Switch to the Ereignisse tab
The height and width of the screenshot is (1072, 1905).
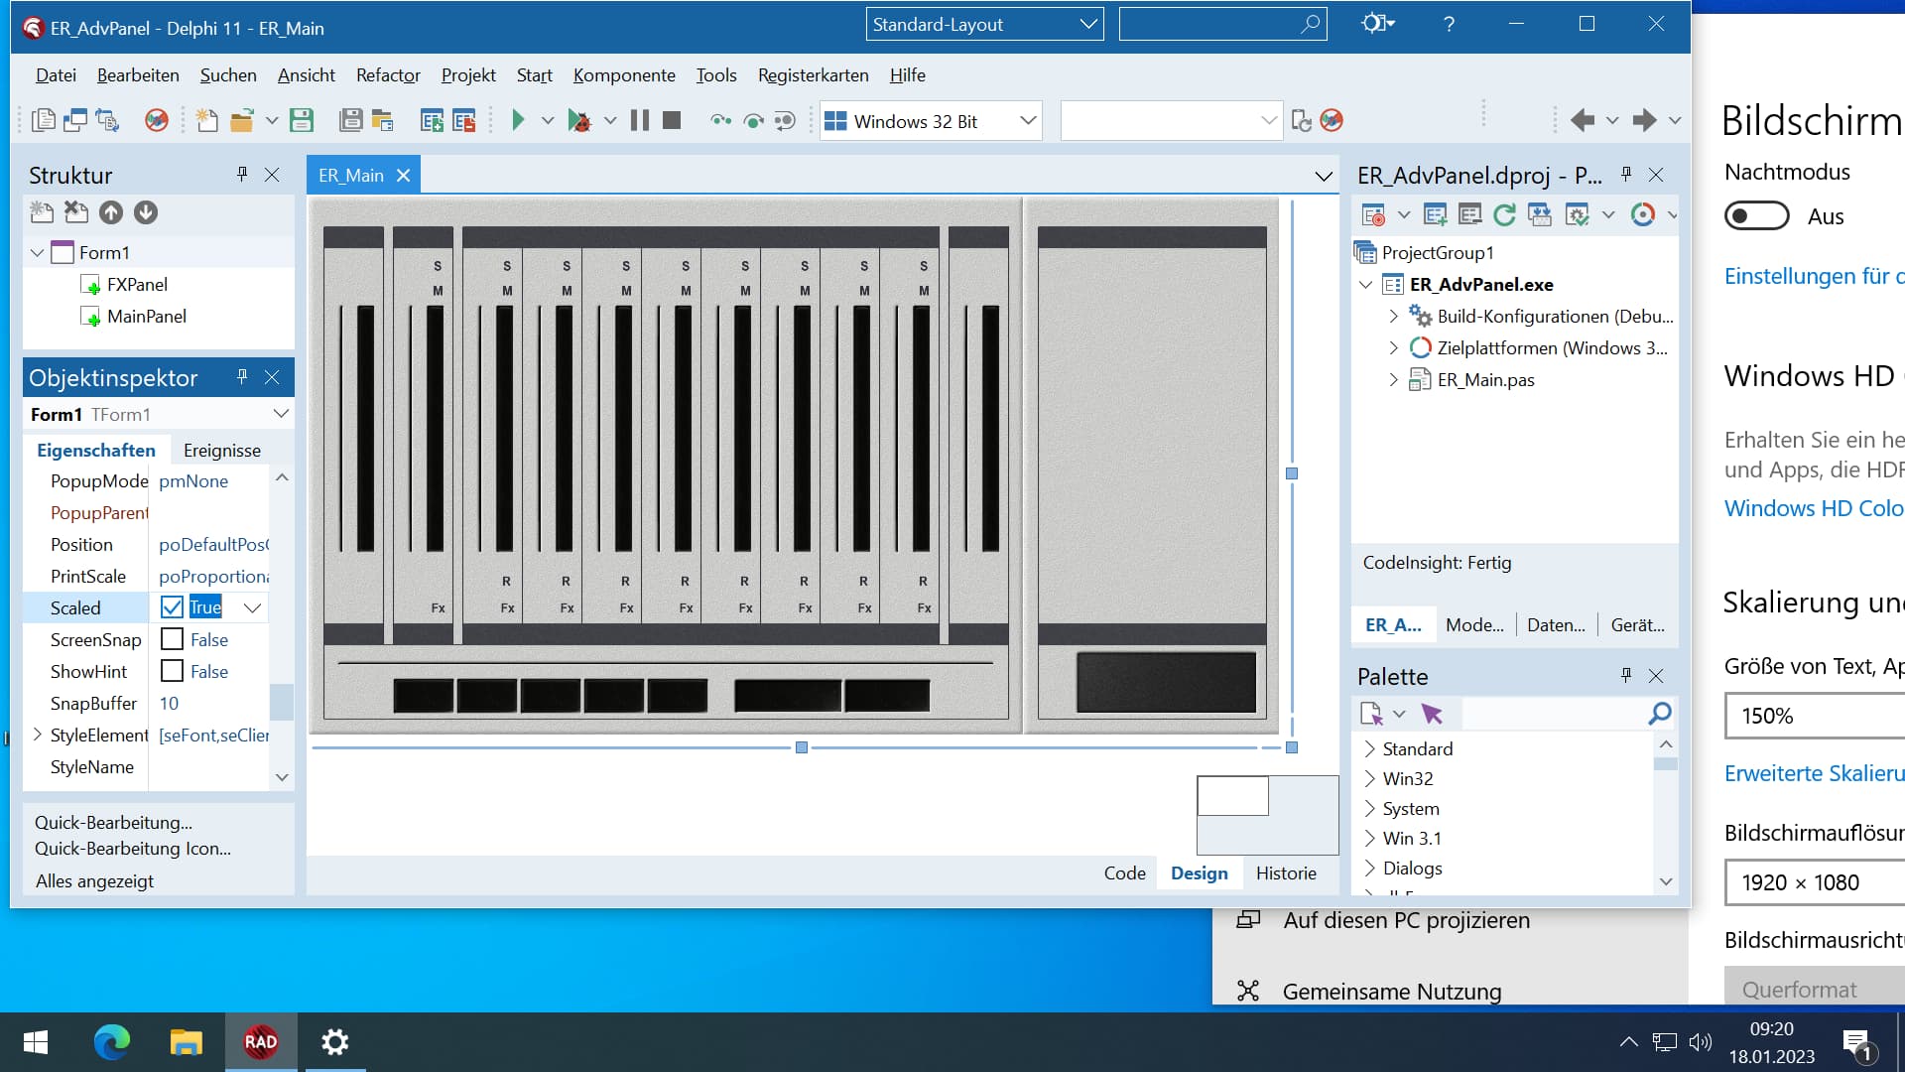pyautogui.click(x=222, y=450)
